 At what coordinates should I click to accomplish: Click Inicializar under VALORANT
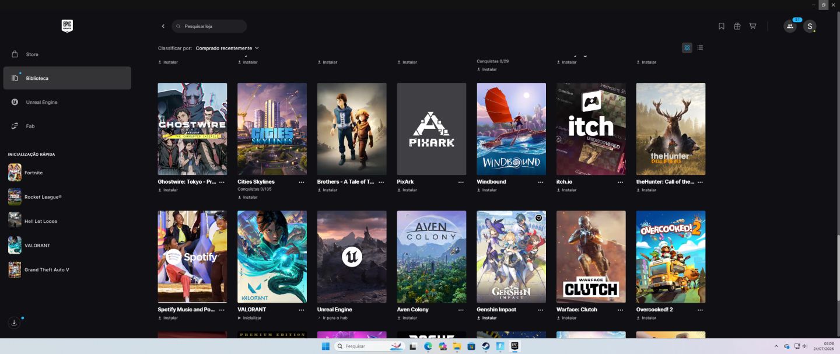coord(250,318)
